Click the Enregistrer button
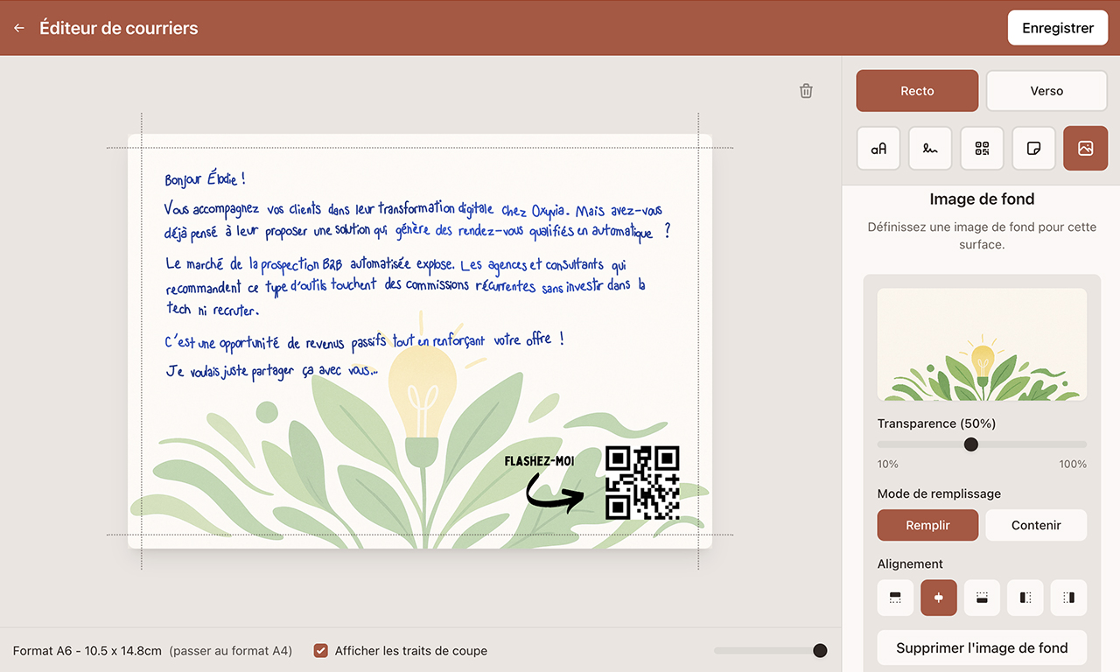Viewport: 1120px width, 672px height. [x=1058, y=28]
